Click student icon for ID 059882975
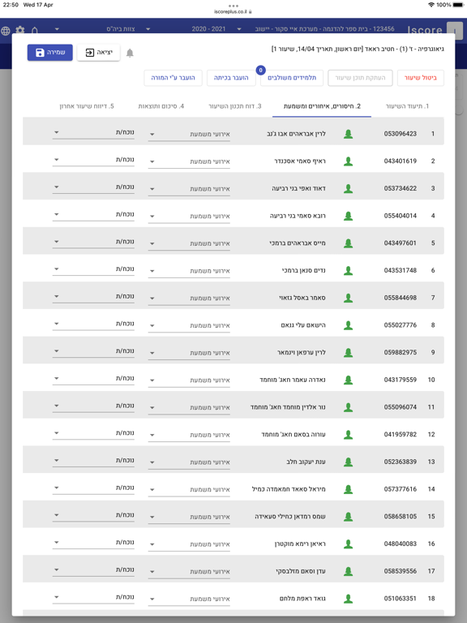This screenshot has width=467, height=623. click(349, 353)
